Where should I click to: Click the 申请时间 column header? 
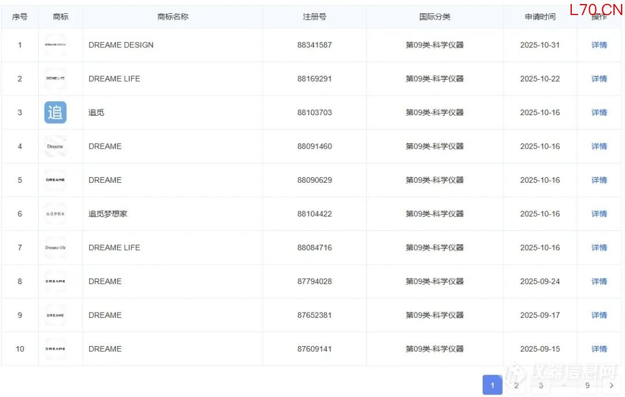(539, 17)
